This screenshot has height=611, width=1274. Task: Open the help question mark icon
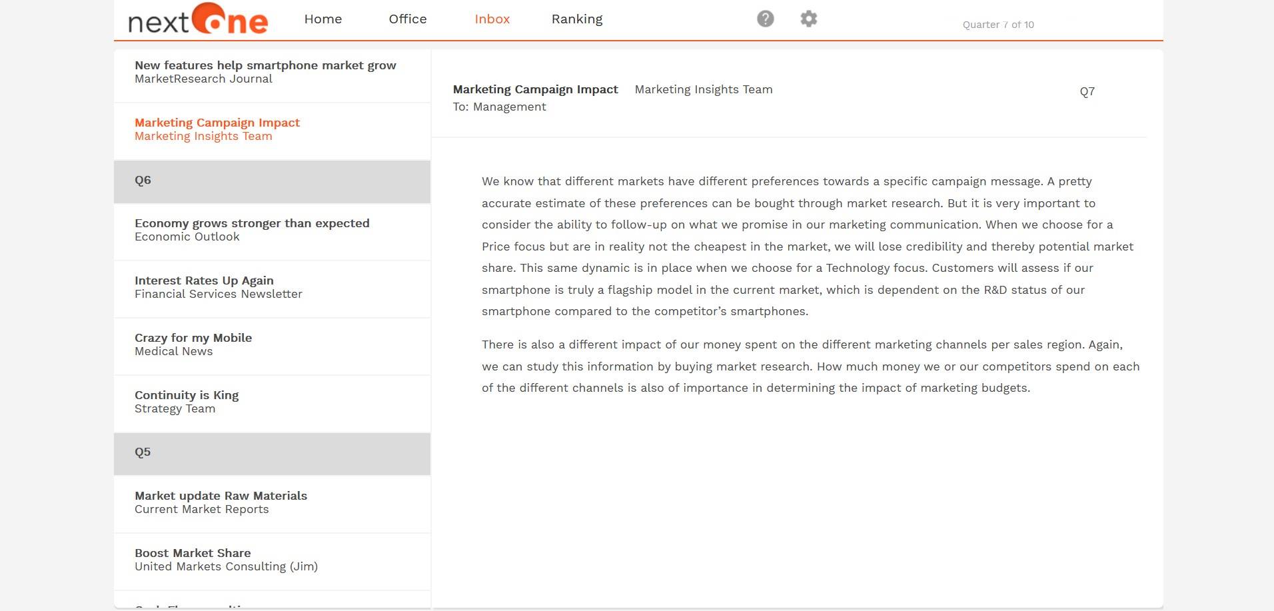pos(766,19)
